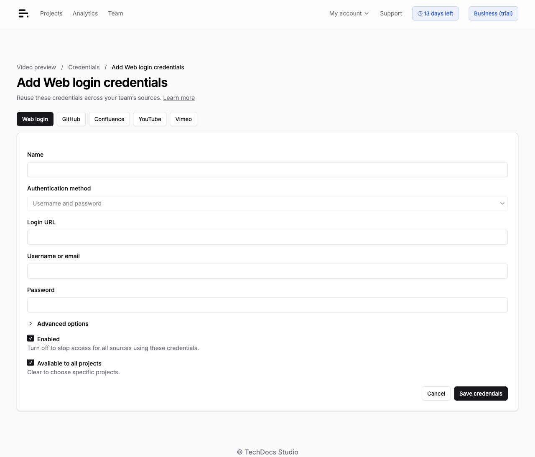Open the Projects nav item

(x=51, y=13)
